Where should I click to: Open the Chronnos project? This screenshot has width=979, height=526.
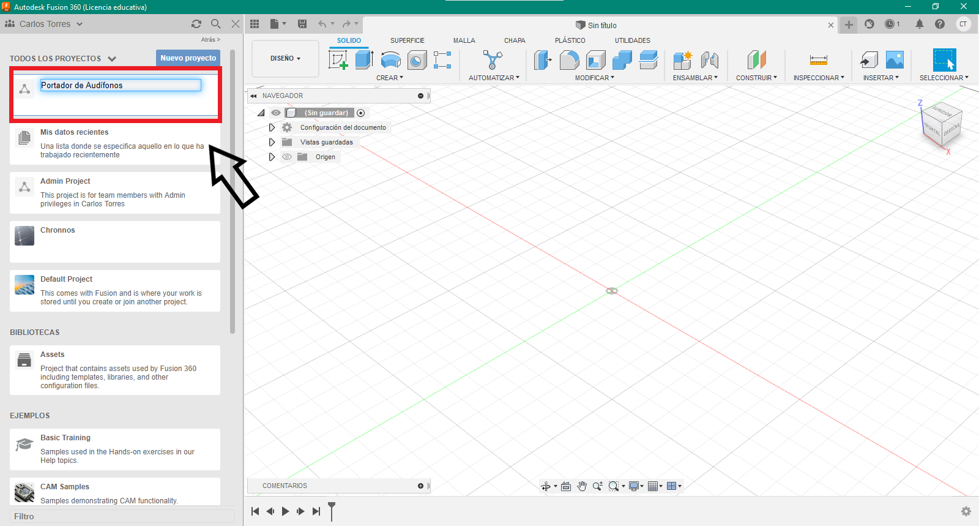pos(115,242)
